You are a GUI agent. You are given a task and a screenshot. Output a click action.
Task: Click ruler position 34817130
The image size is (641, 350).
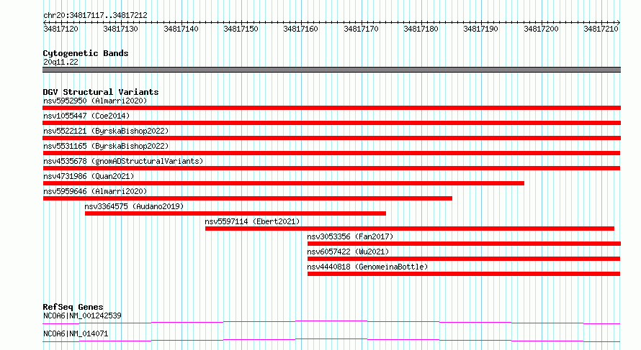coord(120,29)
